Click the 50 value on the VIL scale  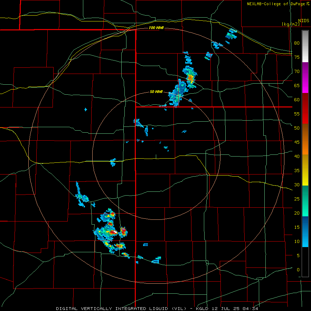point(297,128)
